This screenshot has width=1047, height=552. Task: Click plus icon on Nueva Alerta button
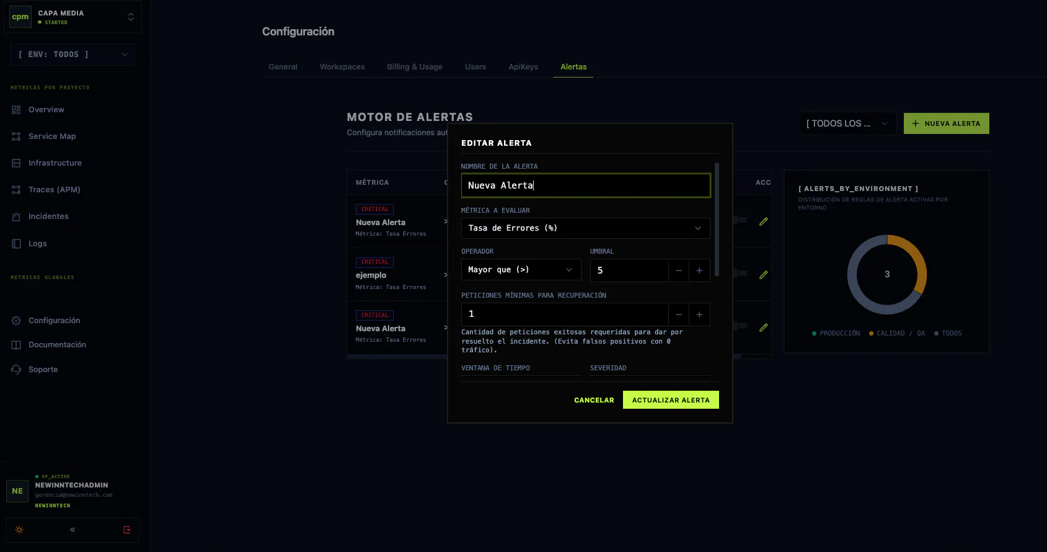point(916,123)
